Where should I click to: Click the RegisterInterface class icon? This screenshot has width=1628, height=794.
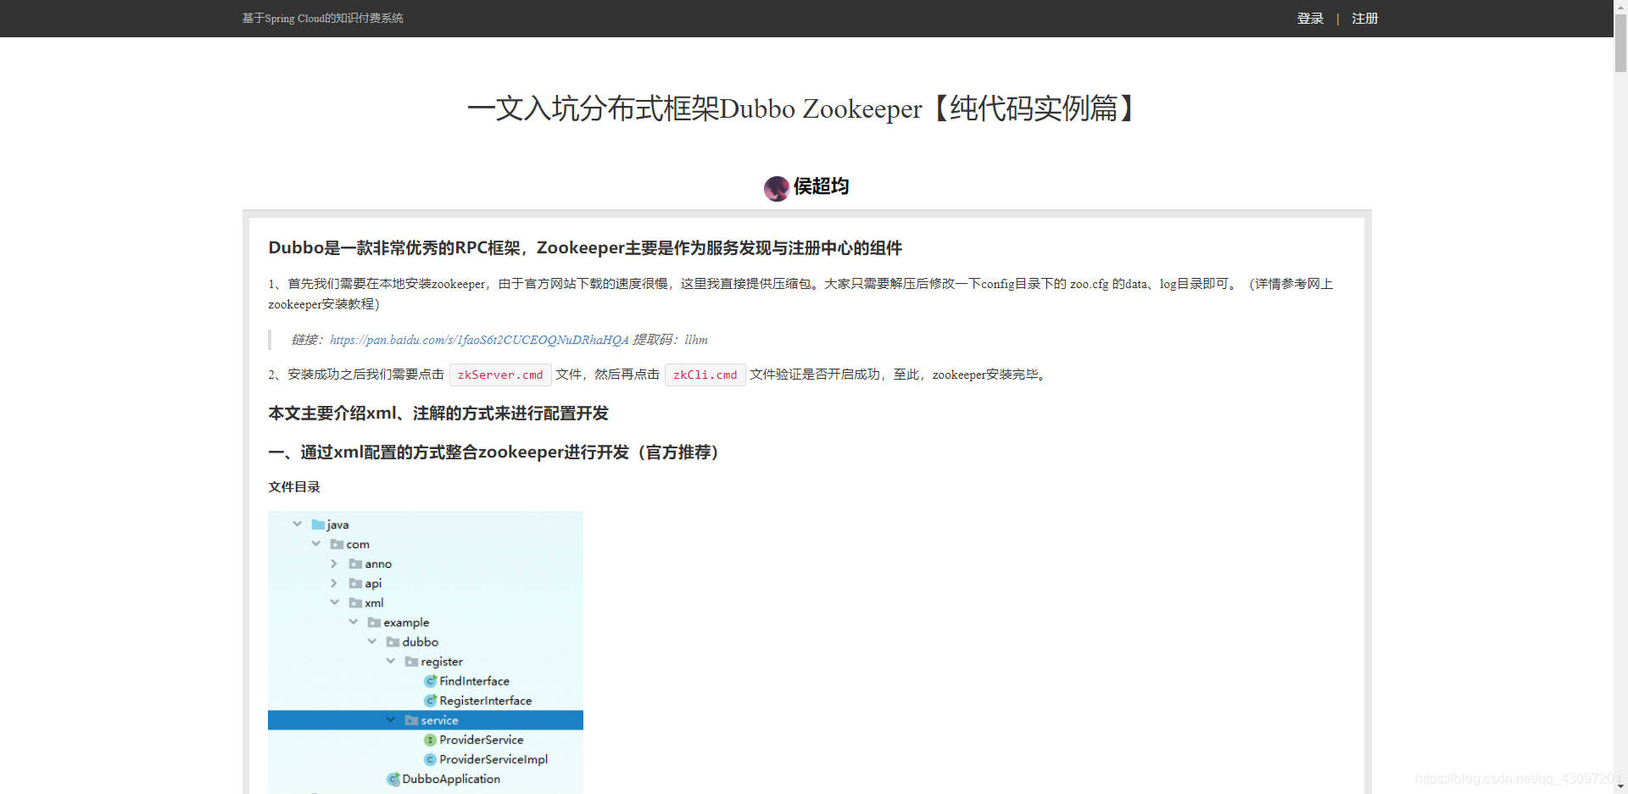430,701
